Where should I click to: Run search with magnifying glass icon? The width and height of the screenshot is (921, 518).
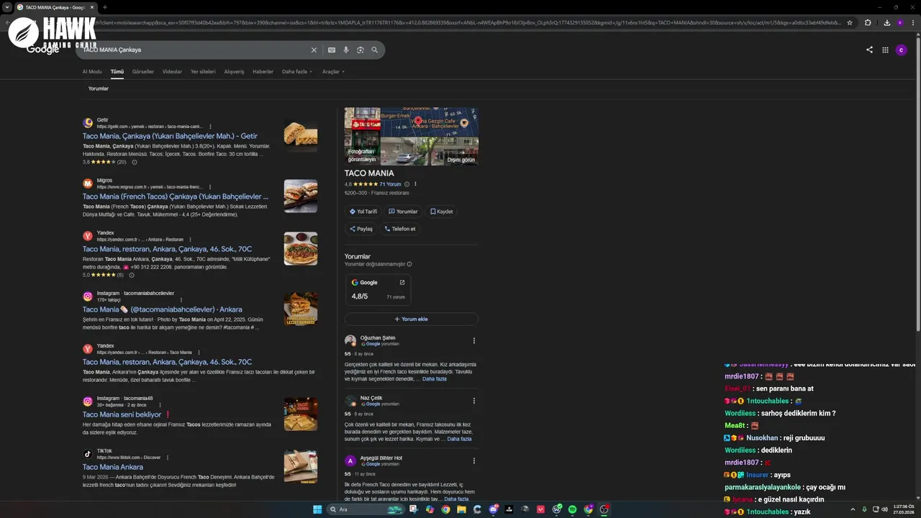pos(375,50)
